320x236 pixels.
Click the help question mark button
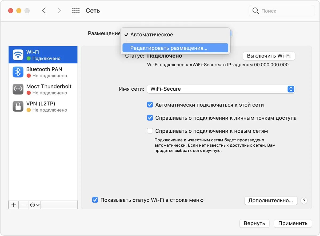304,201
